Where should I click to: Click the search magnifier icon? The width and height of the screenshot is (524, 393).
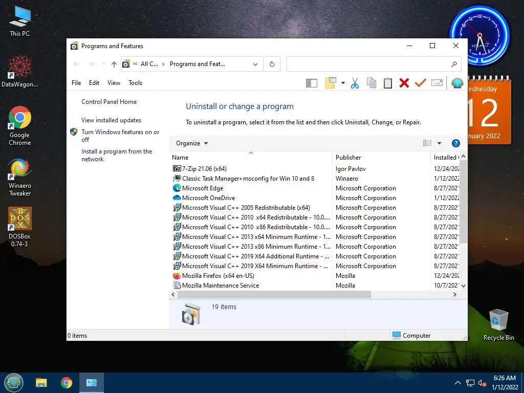454,64
